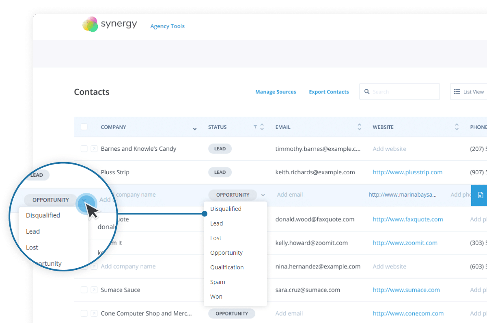This screenshot has height=323, width=487.
Task: Click the filter icon in the Status header
Action: tap(255, 127)
